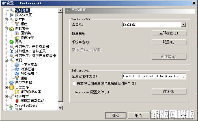Click the 图标集 icon in tree
The width and height of the screenshot is (198, 121).
pyautogui.click(x=17, y=33)
